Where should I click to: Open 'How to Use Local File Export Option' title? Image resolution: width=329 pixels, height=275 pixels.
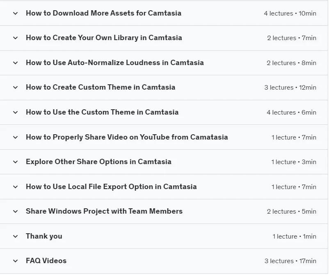[111, 187]
